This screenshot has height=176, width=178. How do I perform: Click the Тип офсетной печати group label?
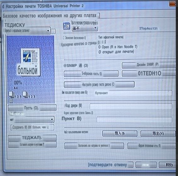coord(111,37)
